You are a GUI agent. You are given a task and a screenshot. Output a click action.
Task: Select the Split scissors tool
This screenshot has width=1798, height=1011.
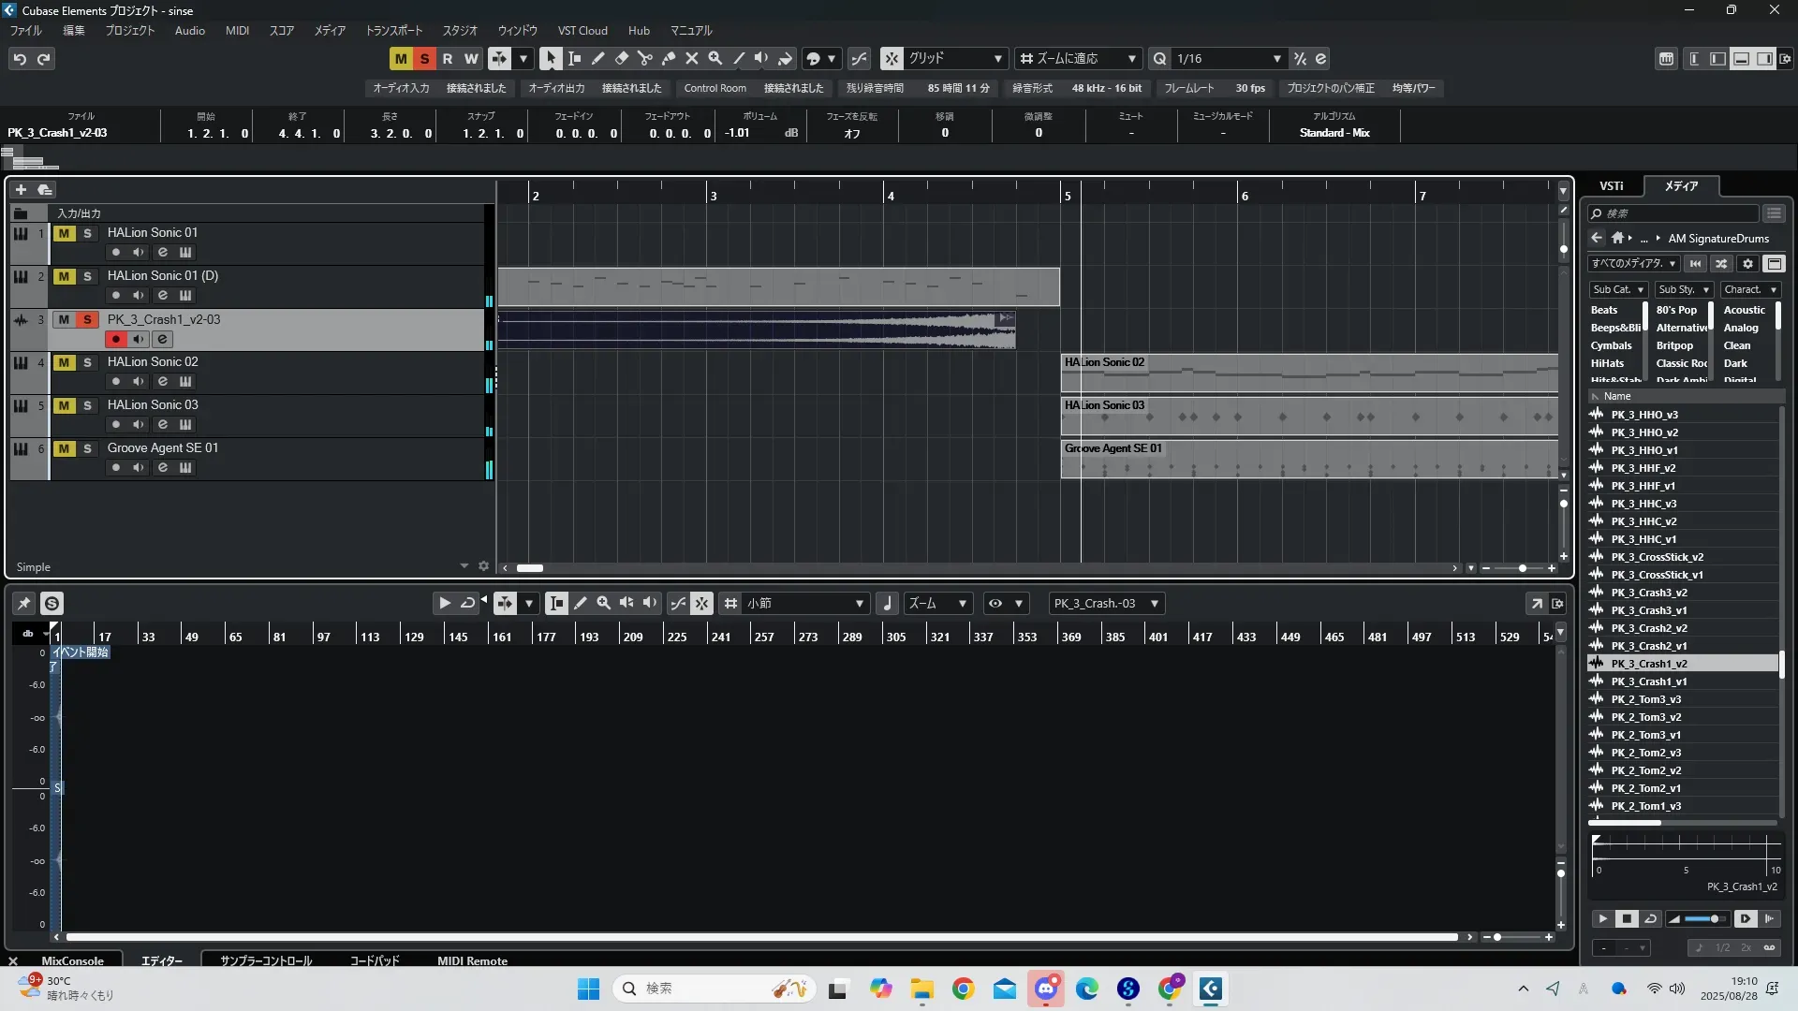(x=645, y=58)
